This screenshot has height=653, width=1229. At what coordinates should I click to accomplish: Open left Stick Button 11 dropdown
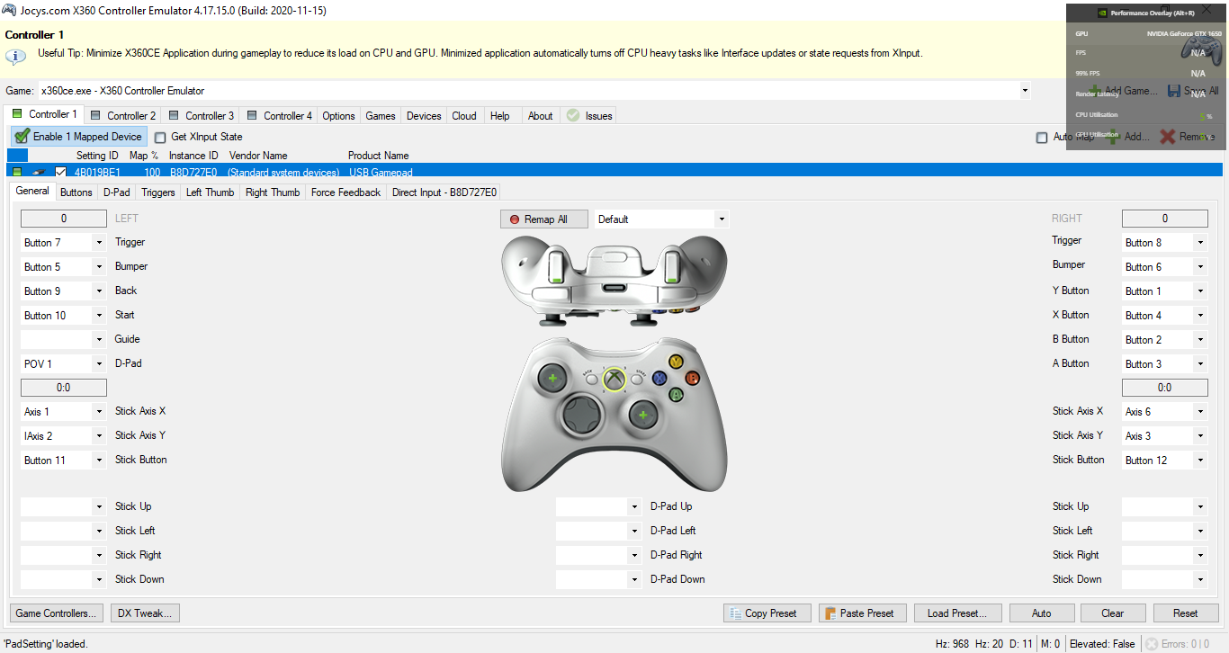[x=99, y=461]
